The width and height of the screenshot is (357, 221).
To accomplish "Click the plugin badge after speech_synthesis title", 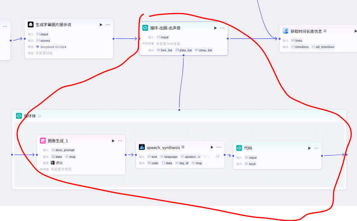I will pyautogui.click(x=183, y=147).
